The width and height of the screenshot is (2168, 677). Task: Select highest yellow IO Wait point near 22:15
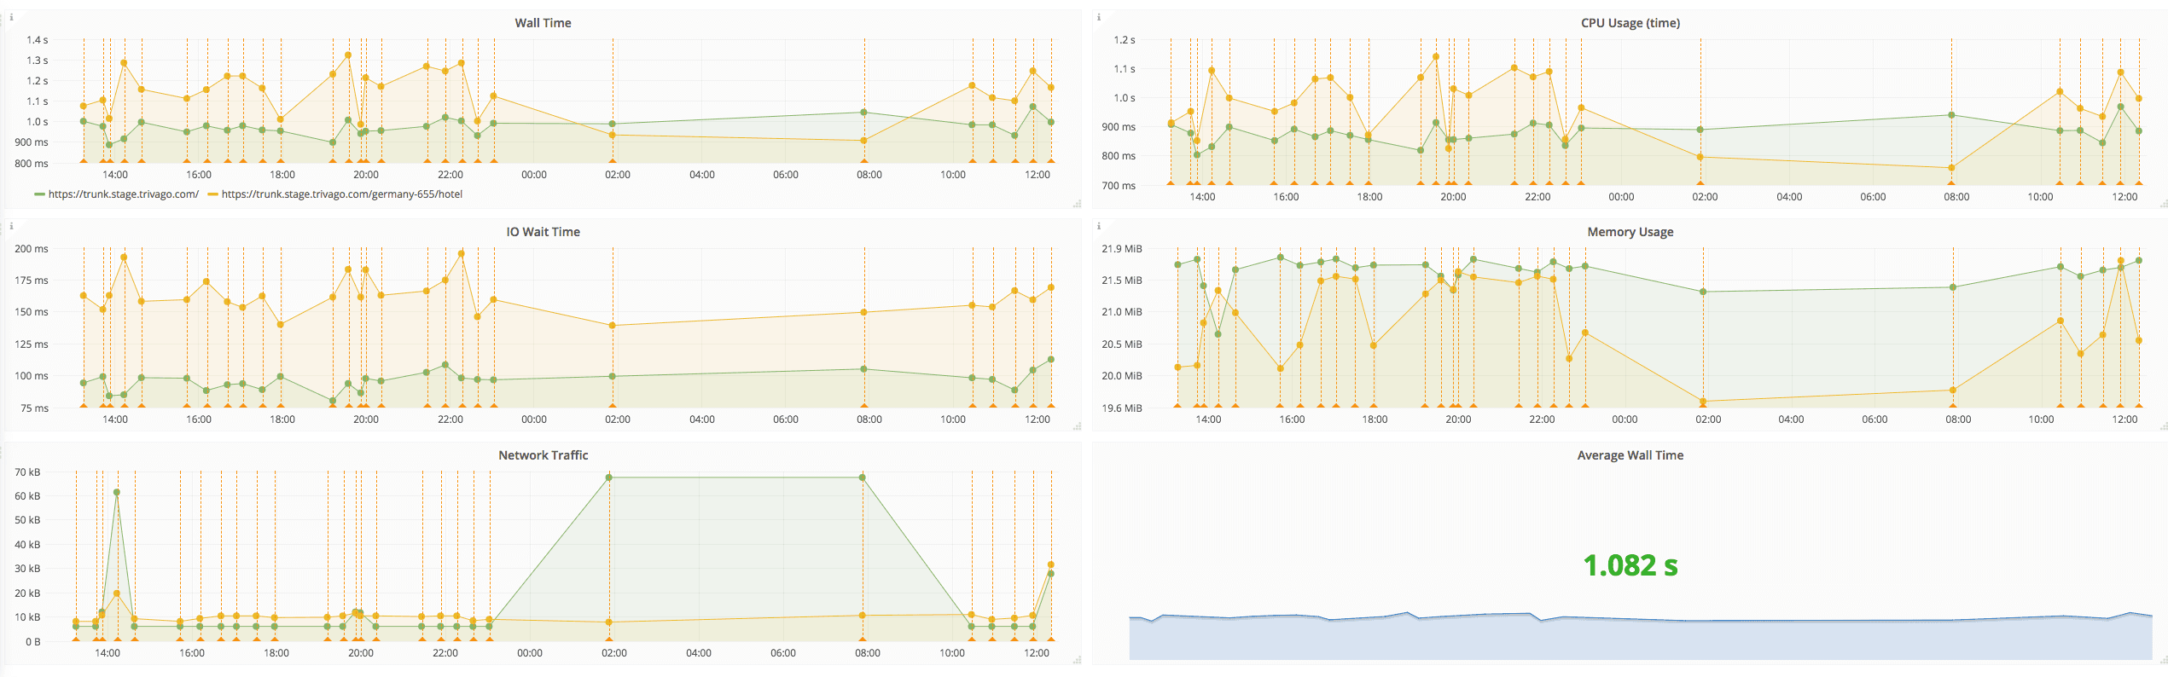click(462, 253)
